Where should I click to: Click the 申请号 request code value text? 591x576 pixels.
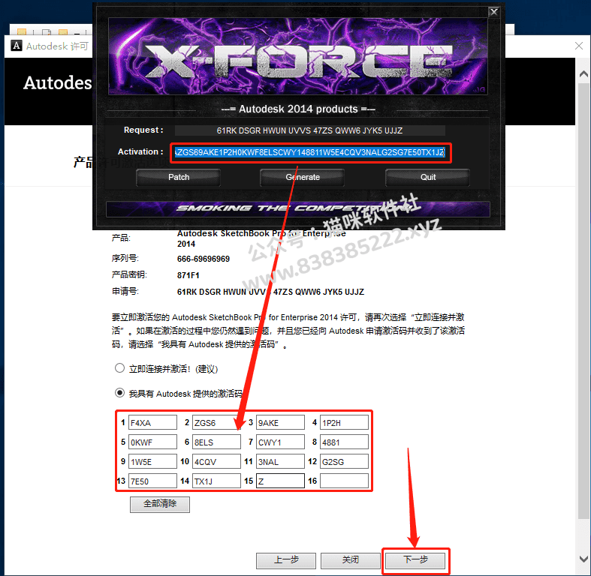270,292
